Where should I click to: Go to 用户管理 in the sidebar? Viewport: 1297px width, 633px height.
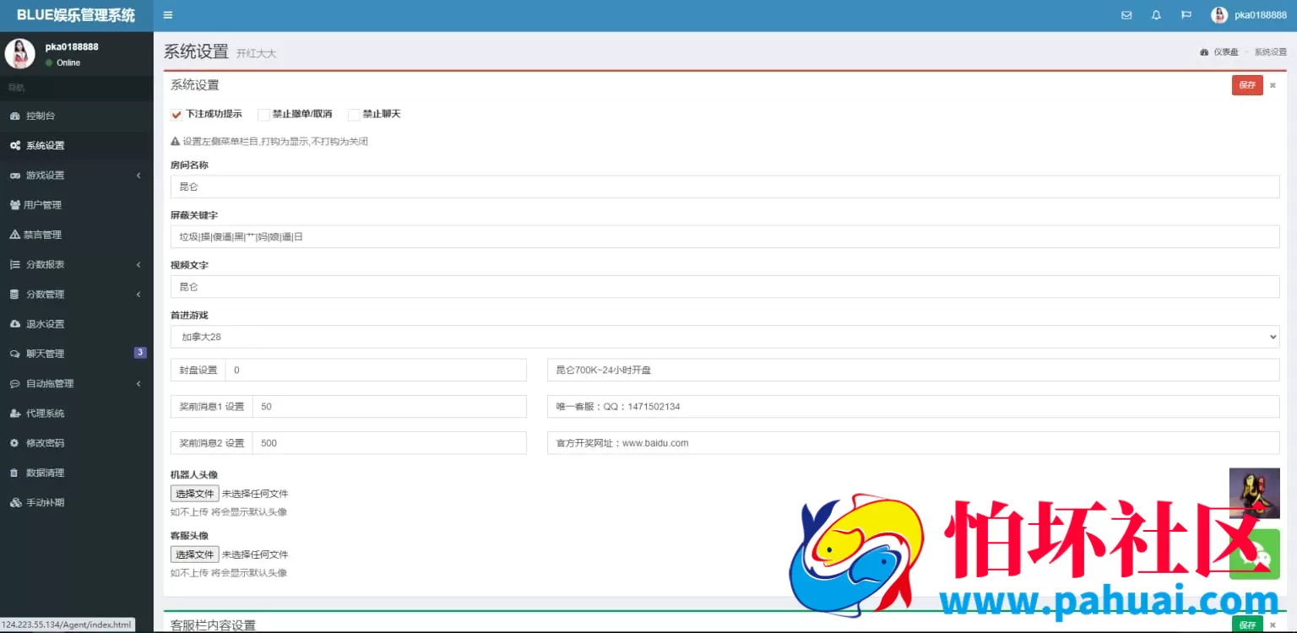click(x=42, y=205)
